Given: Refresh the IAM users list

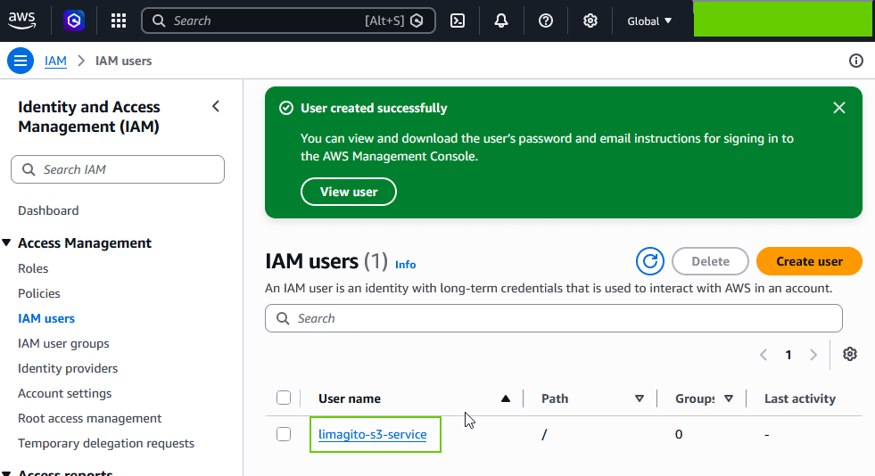Looking at the screenshot, I should (x=650, y=261).
